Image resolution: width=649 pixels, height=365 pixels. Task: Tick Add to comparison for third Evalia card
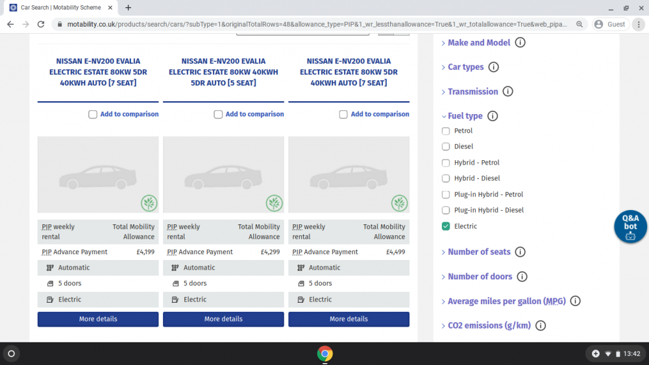tap(343, 115)
